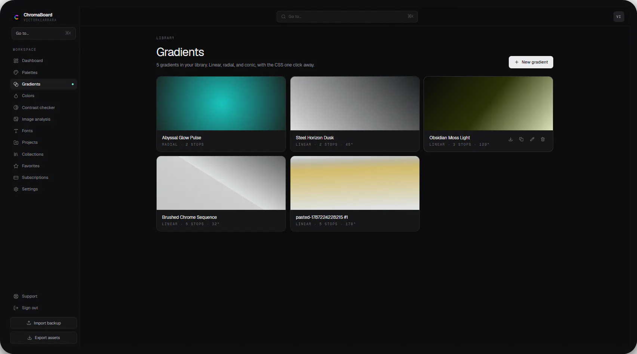
Task: Go to the Colors page
Action: click(44, 96)
